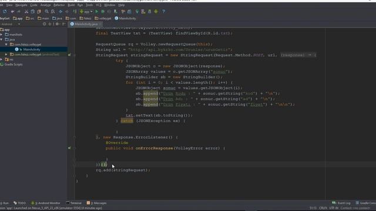Click the hide Project panel icon

[64, 24]
